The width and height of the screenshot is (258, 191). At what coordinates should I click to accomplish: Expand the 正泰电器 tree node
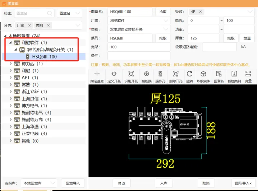11,134
